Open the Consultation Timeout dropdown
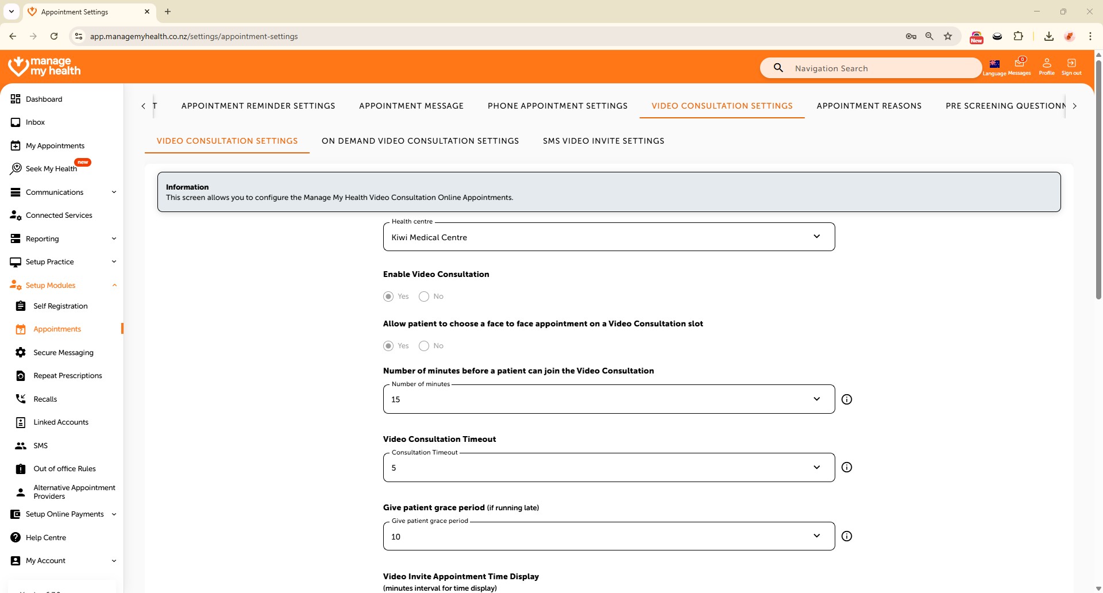Image resolution: width=1103 pixels, height=593 pixels. coord(608,468)
